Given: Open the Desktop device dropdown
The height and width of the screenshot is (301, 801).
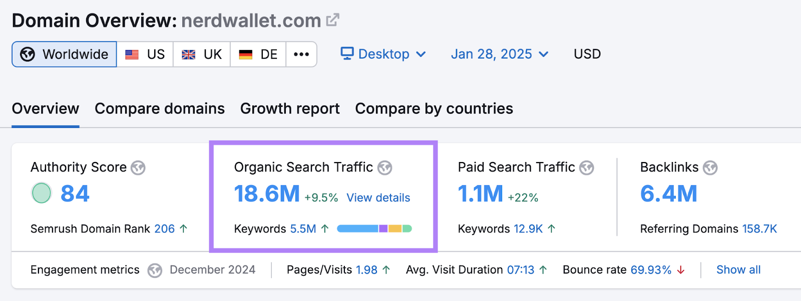Looking at the screenshot, I should pos(383,53).
